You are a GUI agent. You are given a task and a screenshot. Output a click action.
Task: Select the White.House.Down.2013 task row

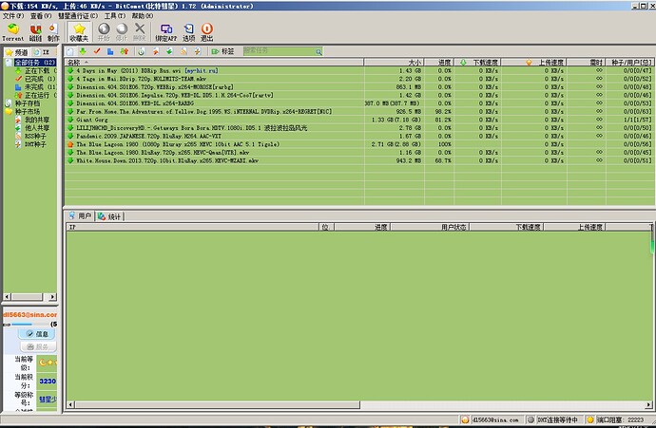coord(359,160)
